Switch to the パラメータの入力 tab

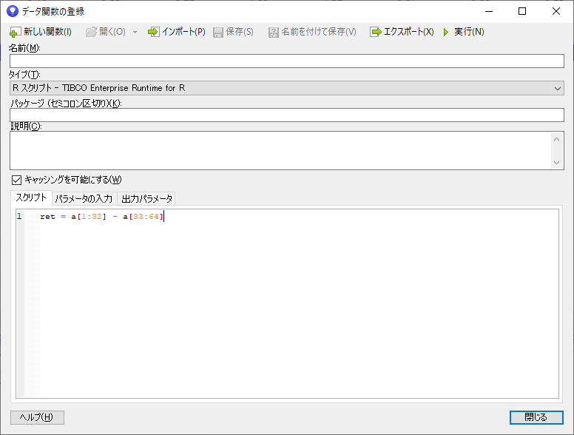point(84,198)
